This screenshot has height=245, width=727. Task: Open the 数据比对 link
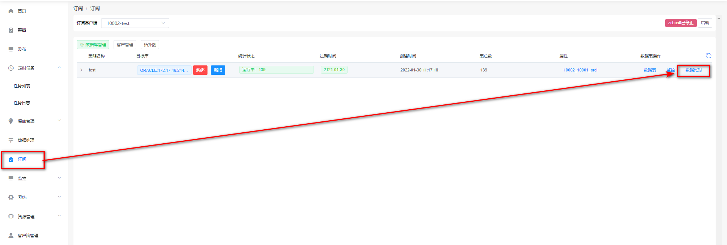(693, 70)
